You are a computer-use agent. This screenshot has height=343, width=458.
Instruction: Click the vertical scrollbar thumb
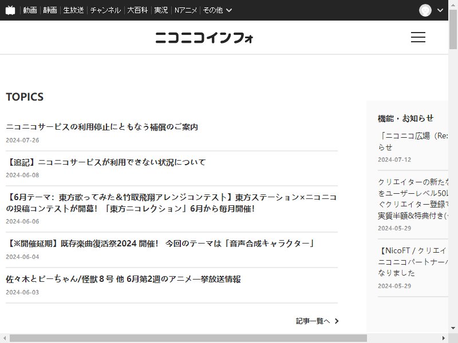click(453, 29)
